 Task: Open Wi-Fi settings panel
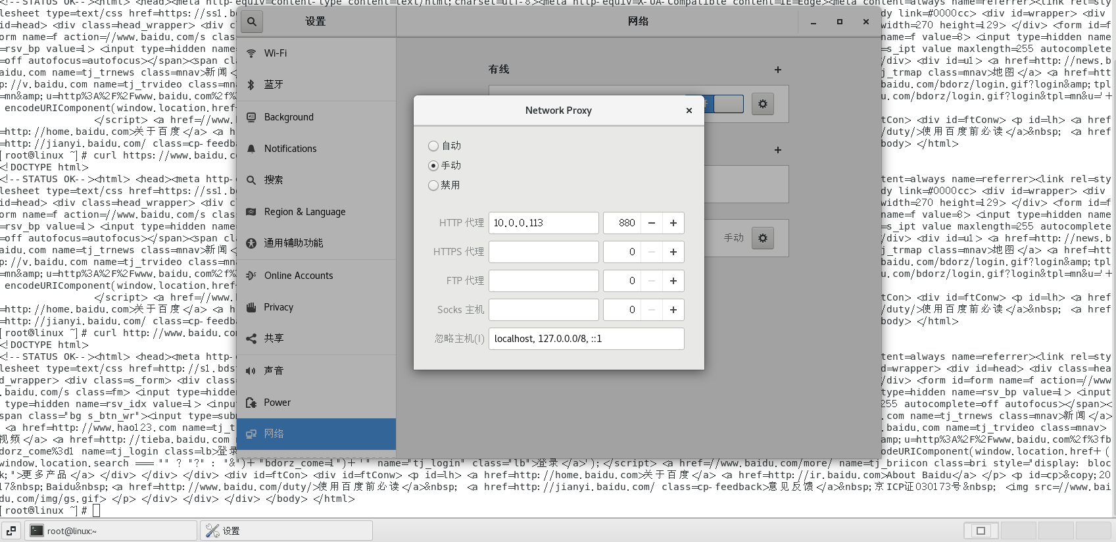coord(316,53)
